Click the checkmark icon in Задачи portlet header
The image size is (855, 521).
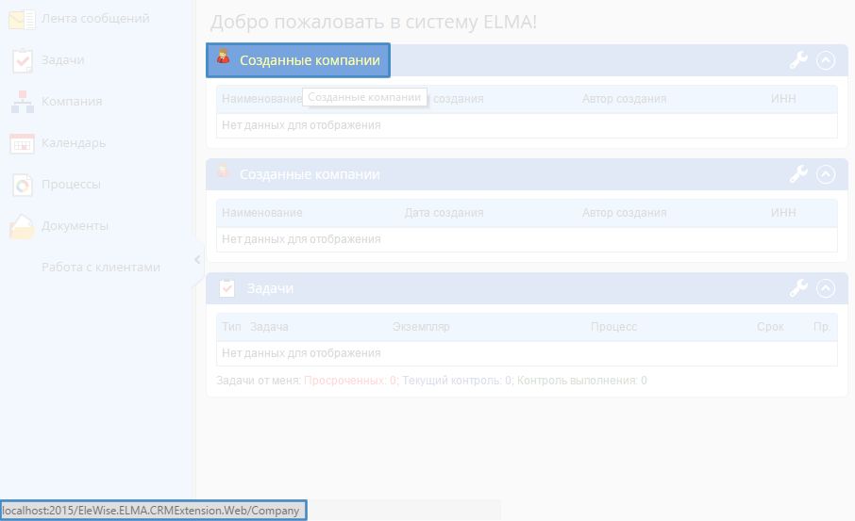(226, 288)
